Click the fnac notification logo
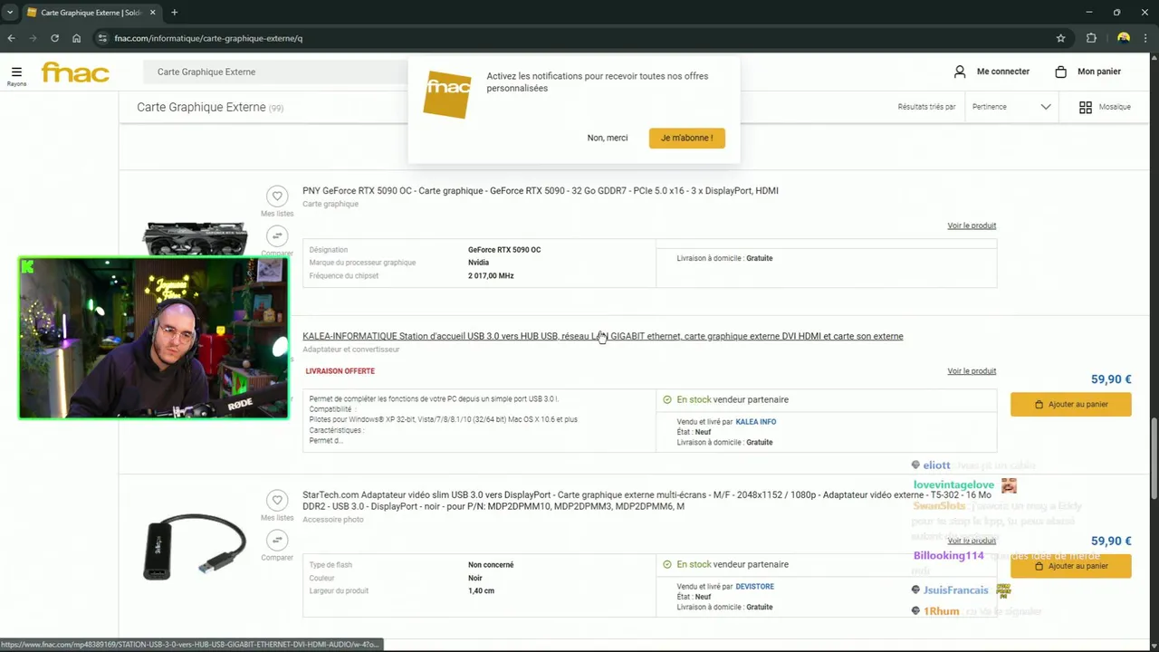The height and width of the screenshot is (652, 1159). [447, 93]
